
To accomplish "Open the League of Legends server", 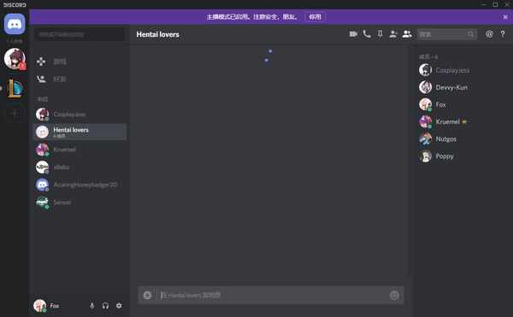I will click(15, 89).
